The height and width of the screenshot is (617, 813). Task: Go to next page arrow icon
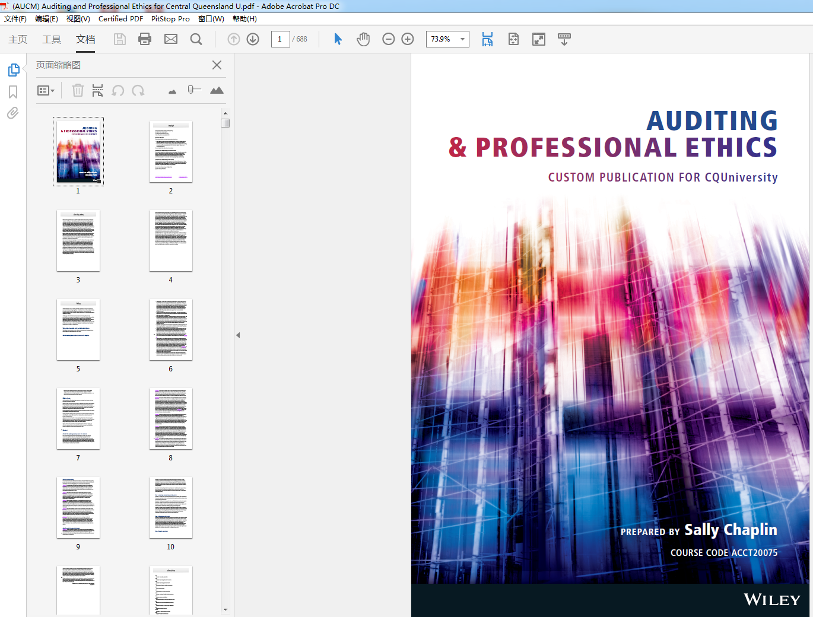click(x=253, y=39)
